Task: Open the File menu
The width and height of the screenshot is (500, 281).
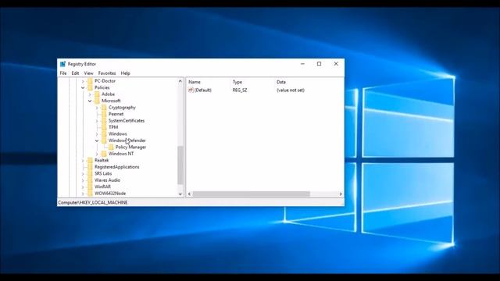Action: point(63,73)
